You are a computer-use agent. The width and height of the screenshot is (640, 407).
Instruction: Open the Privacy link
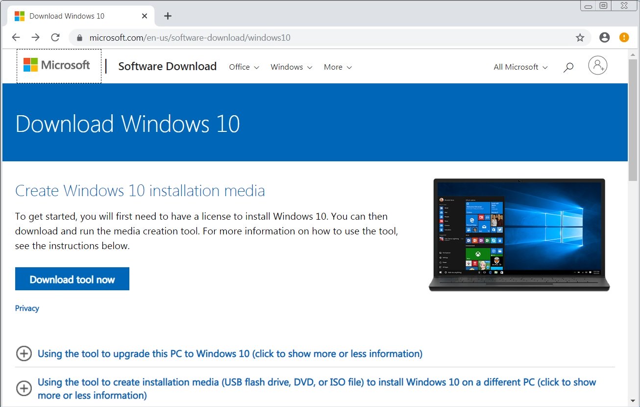[x=27, y=308]
